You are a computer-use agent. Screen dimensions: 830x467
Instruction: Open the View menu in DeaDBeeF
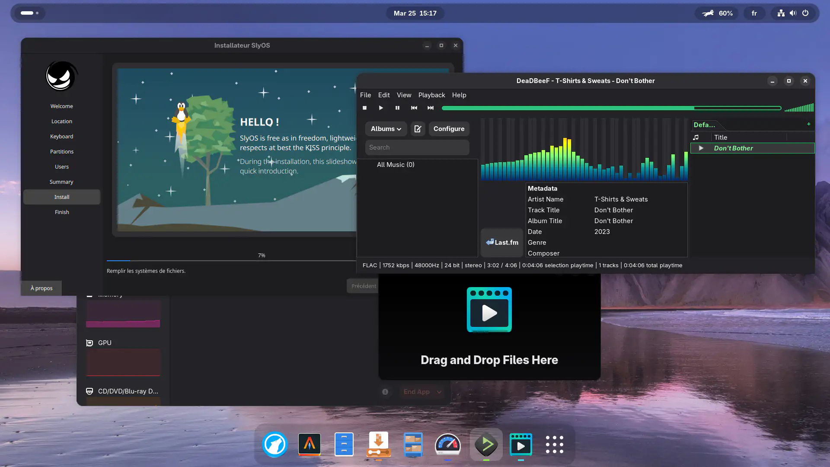[x=404, y=95]
